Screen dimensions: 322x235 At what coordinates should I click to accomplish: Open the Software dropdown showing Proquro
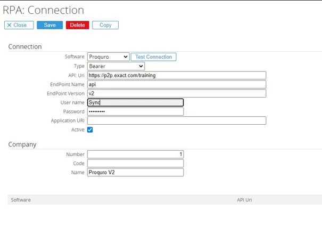click(109, 57)
